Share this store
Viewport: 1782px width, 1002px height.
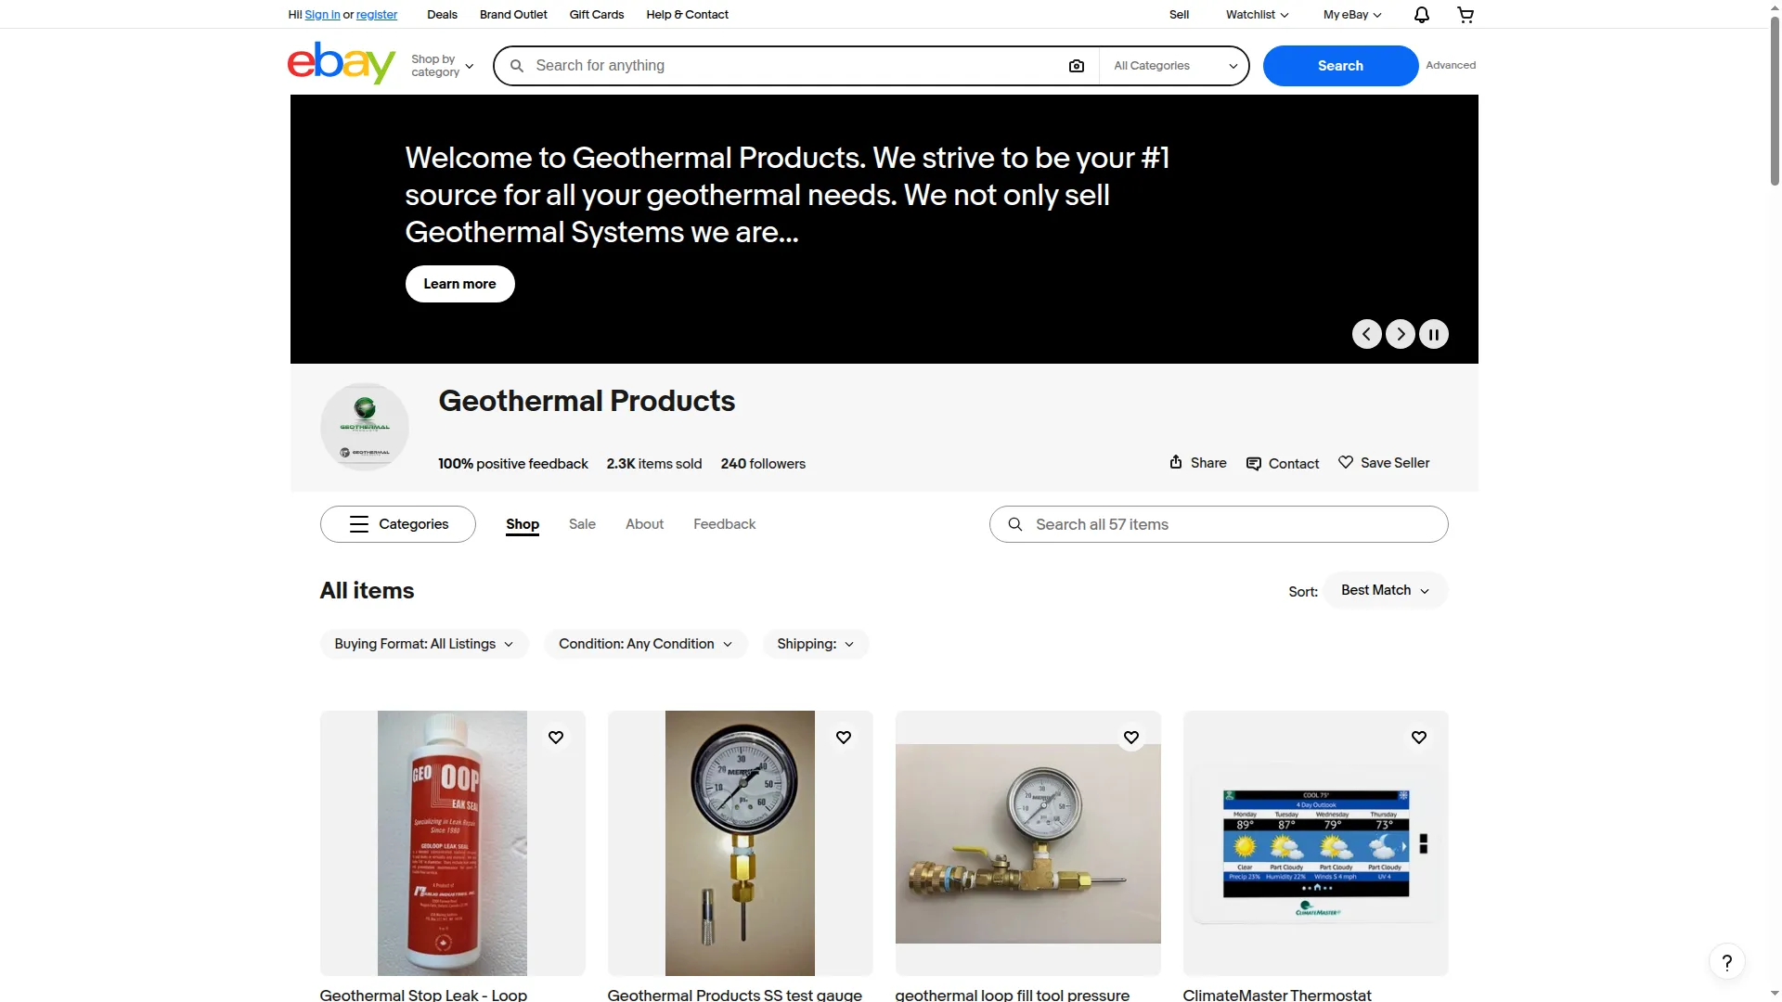(1198, 463)
